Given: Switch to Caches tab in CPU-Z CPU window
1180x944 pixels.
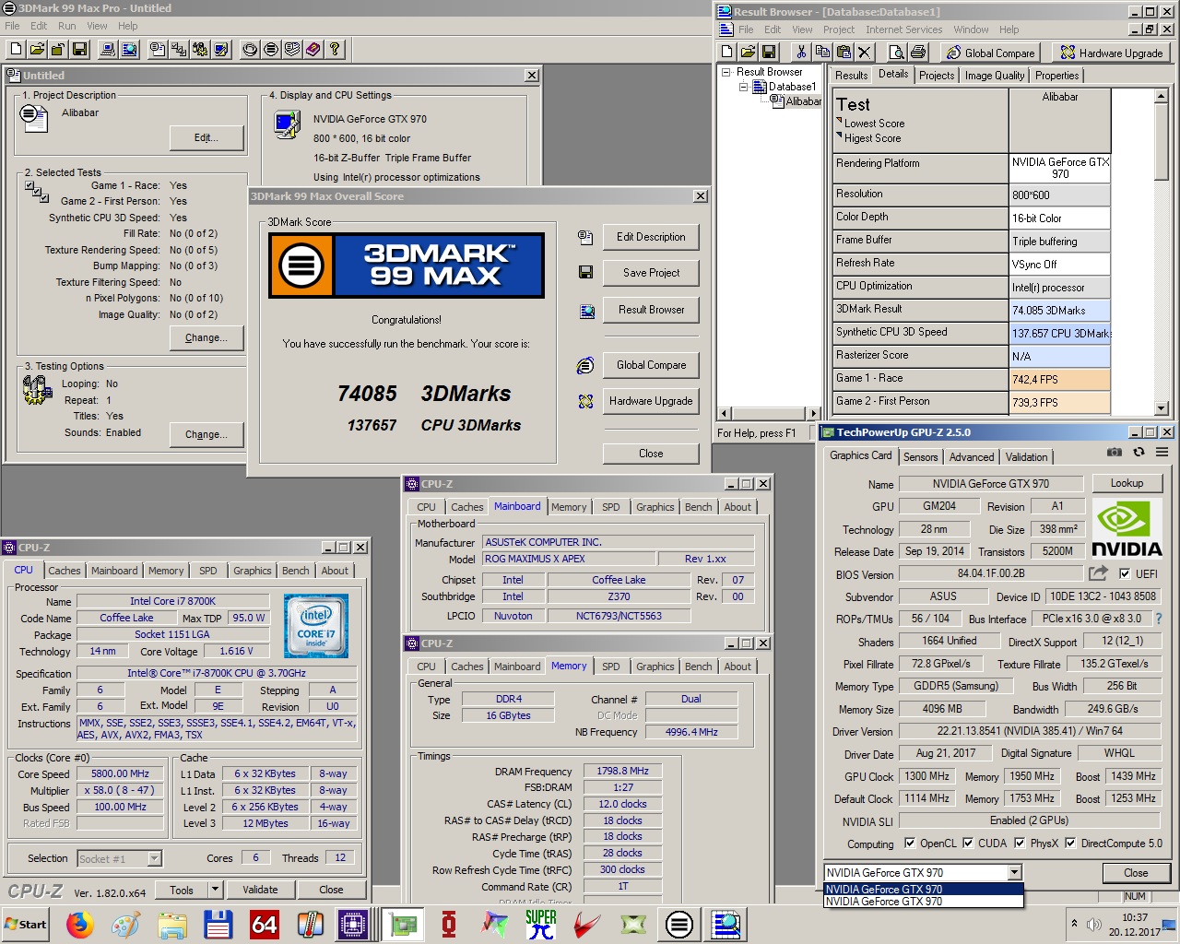Looking at the screenshot, I should [65, 571].
